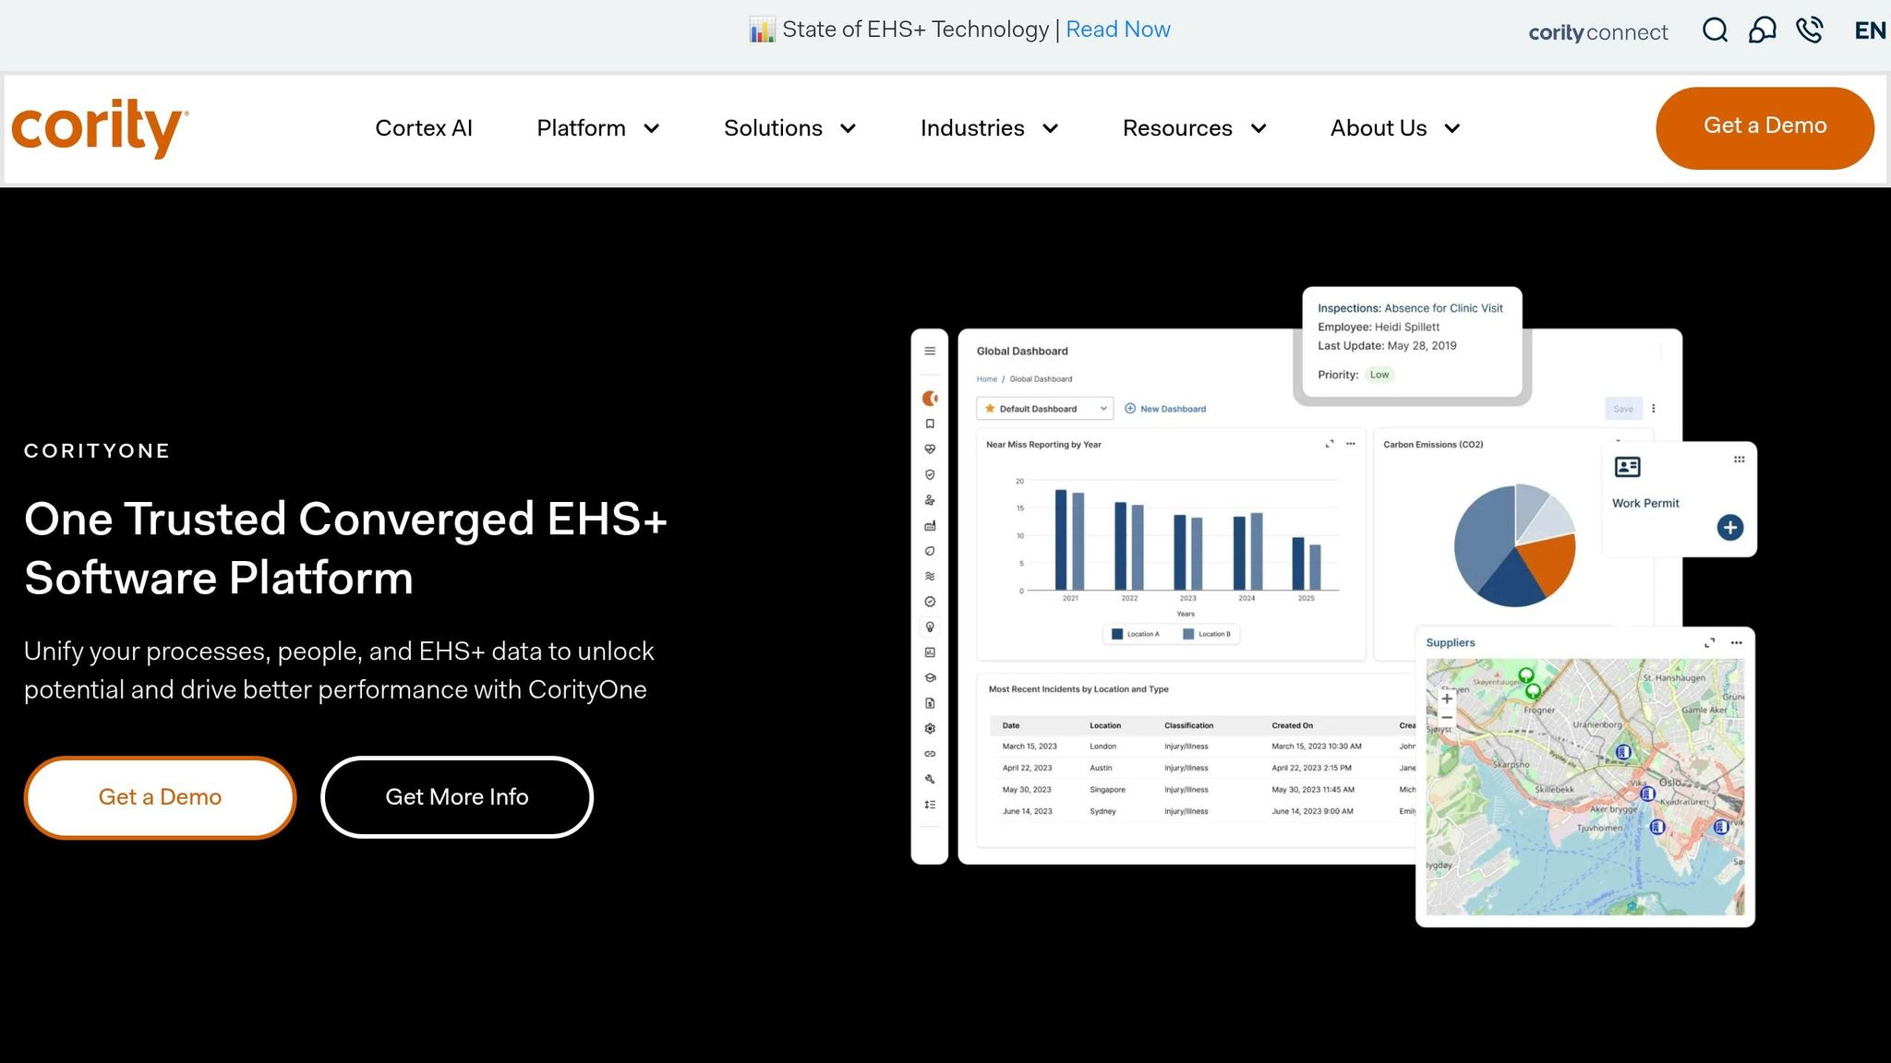Select the shield checkmark sidebar icon
The height and width of the screenshot is (1063, 1891).
click(x=930, y=474)
